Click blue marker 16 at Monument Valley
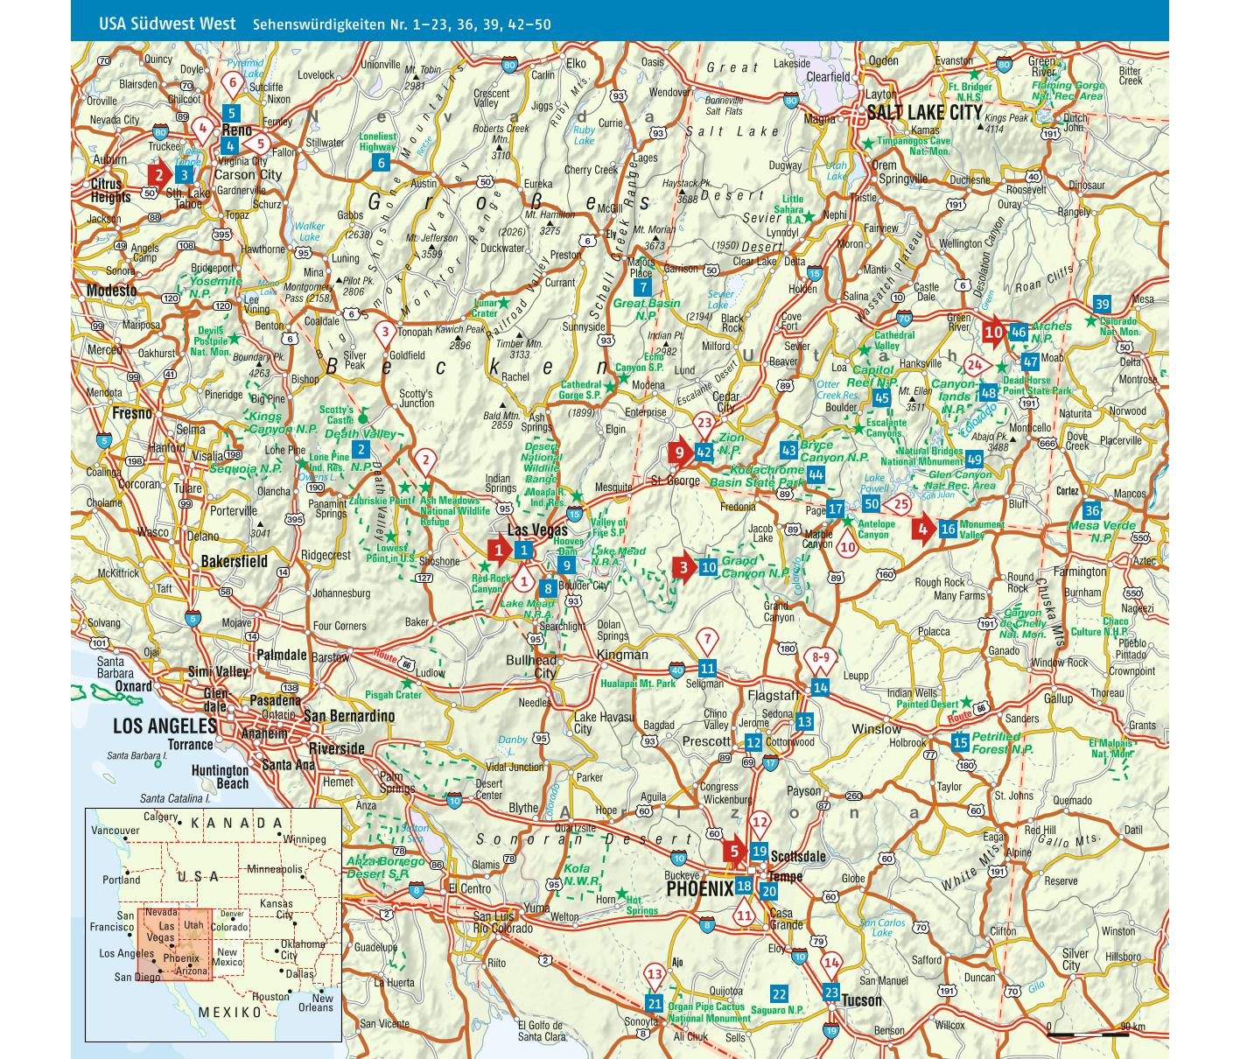 [x=948, y=529]
